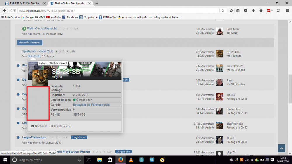Reload the page with the refresh icon
Image resolution: width=292 pixels, height=164 pixels.
click(x=223, y=10)
